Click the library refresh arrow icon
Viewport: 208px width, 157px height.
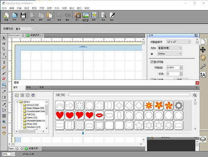33,95
